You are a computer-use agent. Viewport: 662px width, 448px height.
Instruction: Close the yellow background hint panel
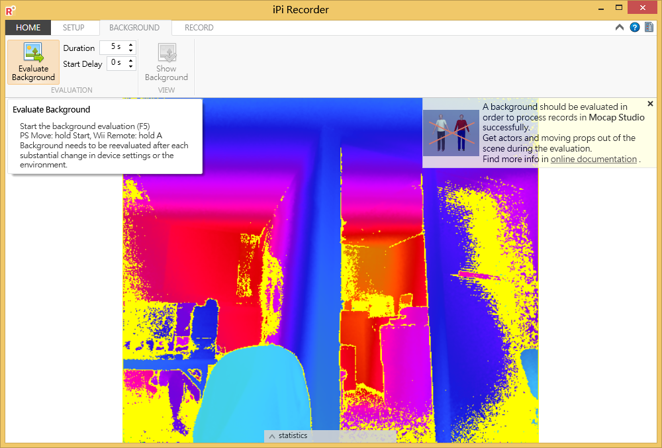tap(650, 104)
